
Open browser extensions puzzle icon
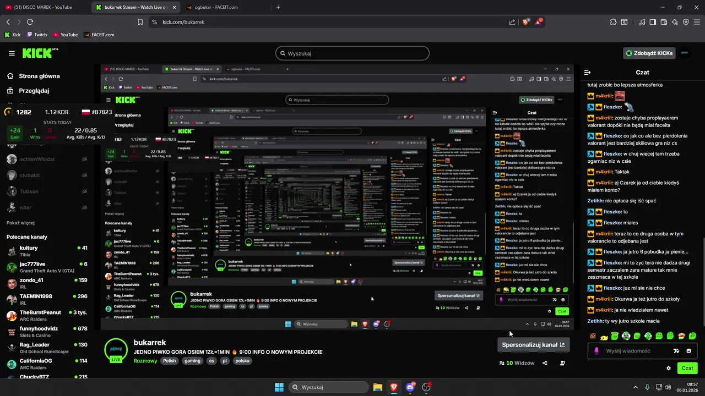[x=613, y=22]
